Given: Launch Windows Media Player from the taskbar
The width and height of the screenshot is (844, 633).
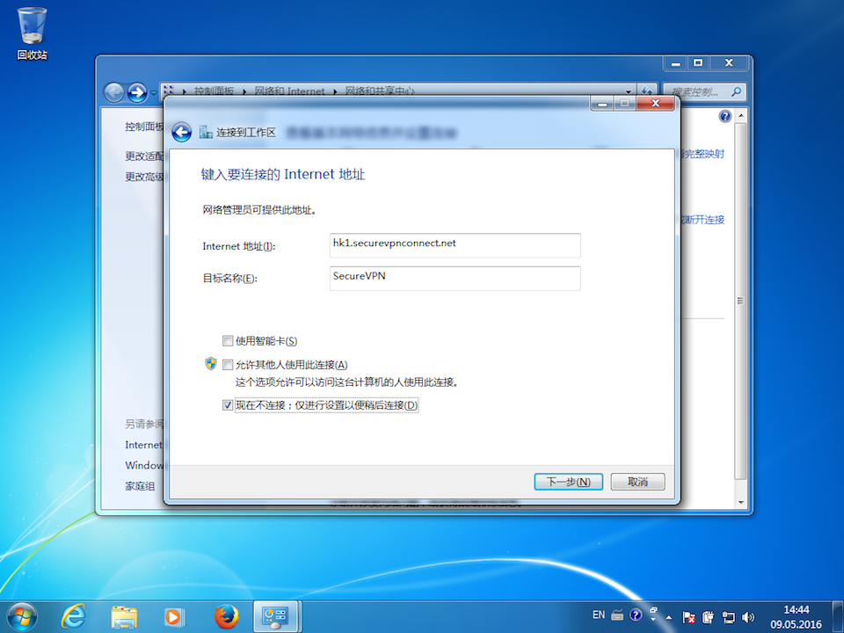Looking at the screenshot, I should tap(174, 617).
